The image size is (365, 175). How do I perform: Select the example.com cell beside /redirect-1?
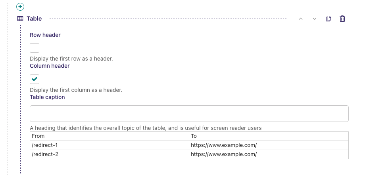coord(269,145)
